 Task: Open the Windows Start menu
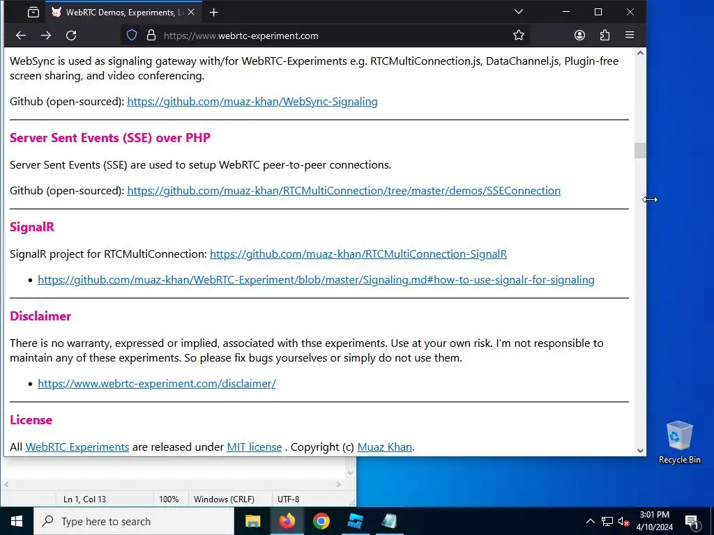(x=17, y=521)
